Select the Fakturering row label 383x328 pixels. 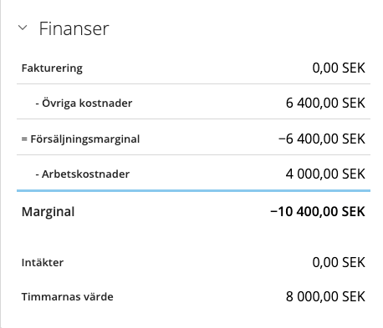click(52, 68)
